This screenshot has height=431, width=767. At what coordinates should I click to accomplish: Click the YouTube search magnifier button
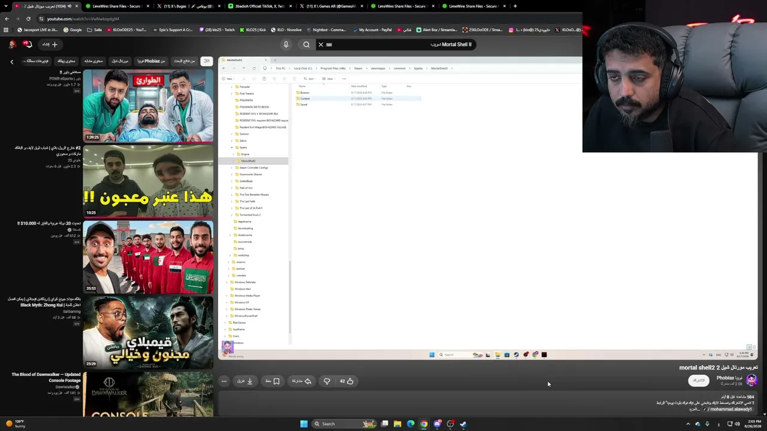[306, 44]
